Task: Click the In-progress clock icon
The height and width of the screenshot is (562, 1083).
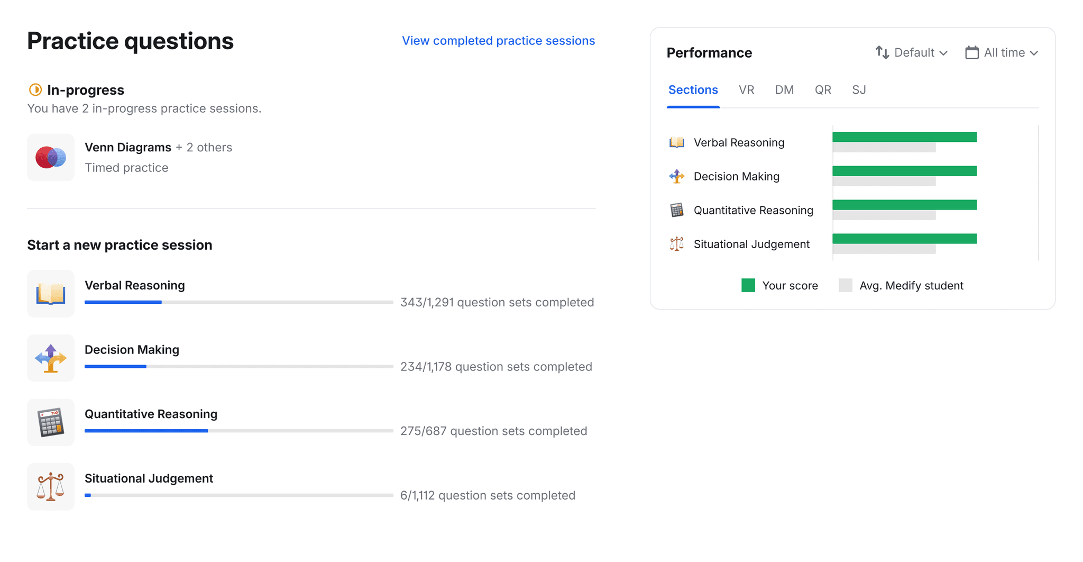Action: tap(35, 90)
